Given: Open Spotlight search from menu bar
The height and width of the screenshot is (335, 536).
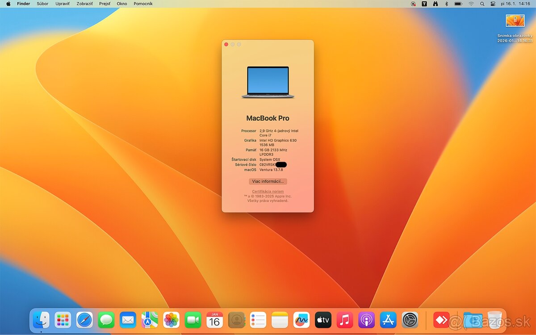Looking at the screenshot, I should (x=482, y=4).
